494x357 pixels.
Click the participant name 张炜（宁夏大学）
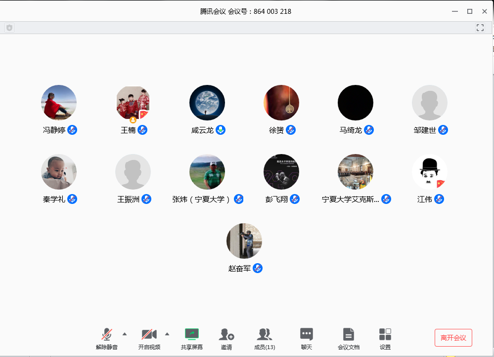[x=202, y=199]
